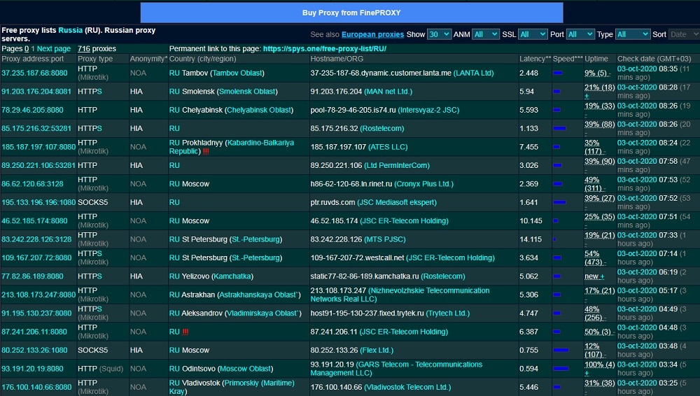Open the Smolensk Oblast region link
The height and width of the screenshot is (396, 700).
pos(247,91)
